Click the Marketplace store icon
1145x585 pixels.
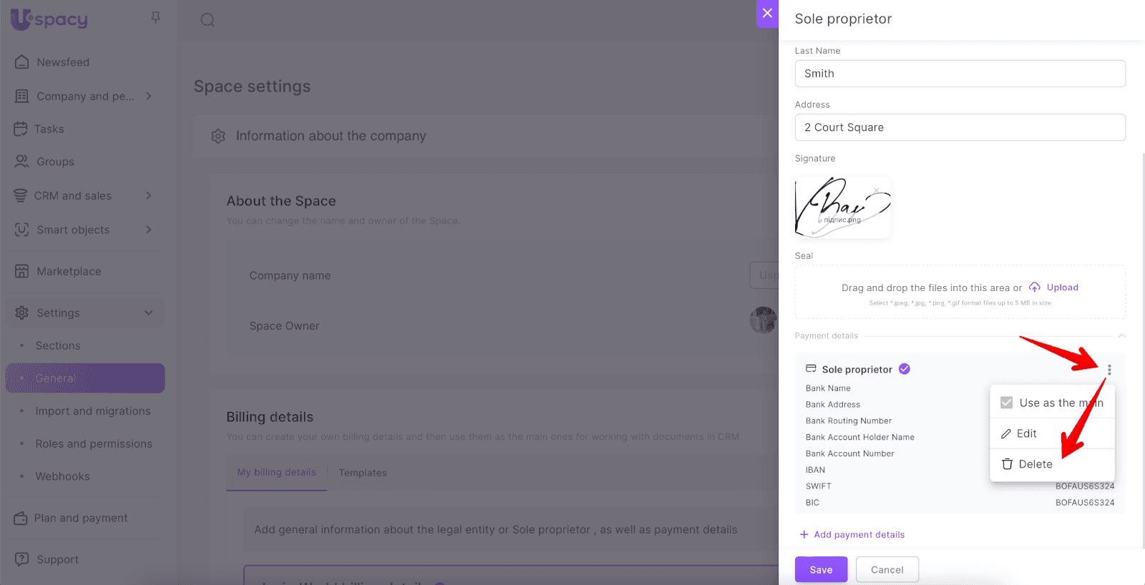[22, 271]
